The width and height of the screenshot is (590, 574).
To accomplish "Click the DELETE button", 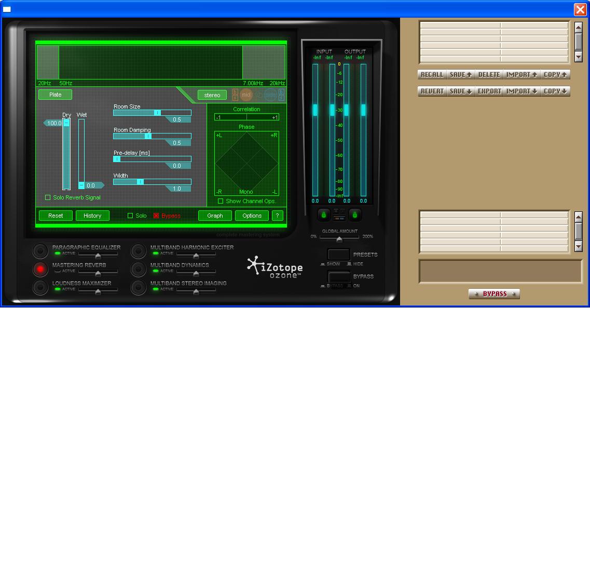I will 489,75.
